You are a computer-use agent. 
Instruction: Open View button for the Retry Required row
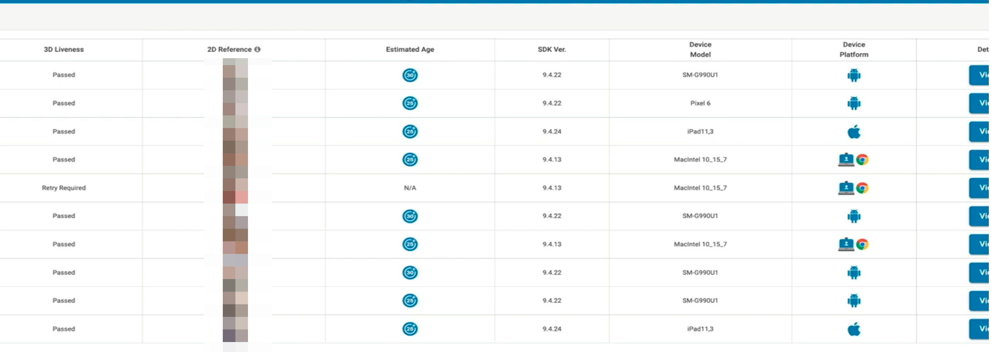[x=980, y=188]
